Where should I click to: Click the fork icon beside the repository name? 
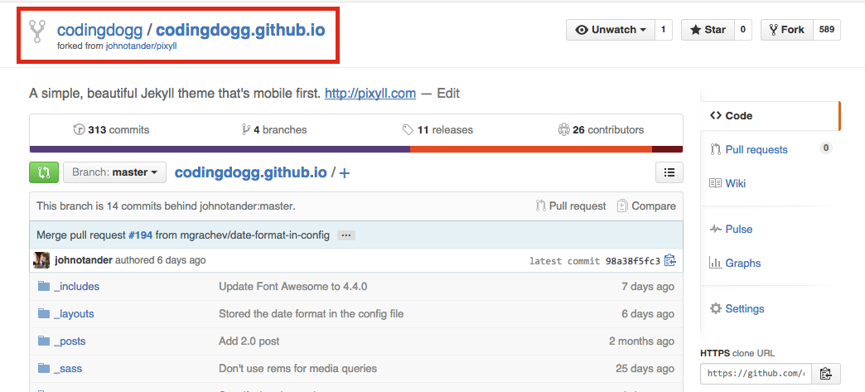pyautogui.click(x=37, y=31)
